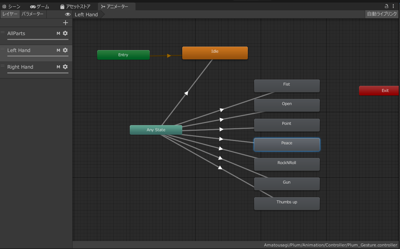
Task: Click the M mask indicator on AllParts
Action: [58, 33]
